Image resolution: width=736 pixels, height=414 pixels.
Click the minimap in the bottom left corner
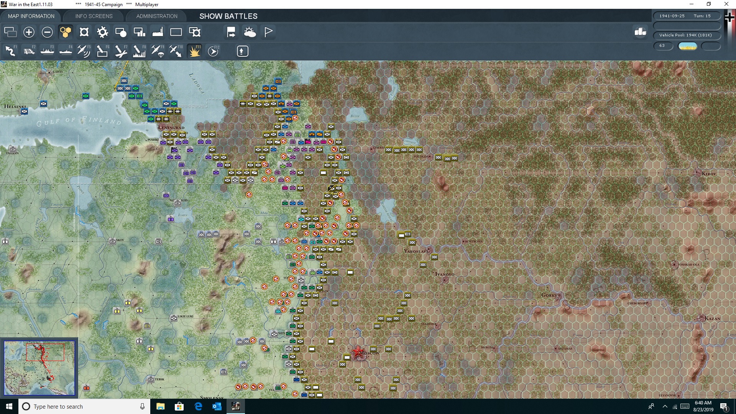click(x=39, y=367)
